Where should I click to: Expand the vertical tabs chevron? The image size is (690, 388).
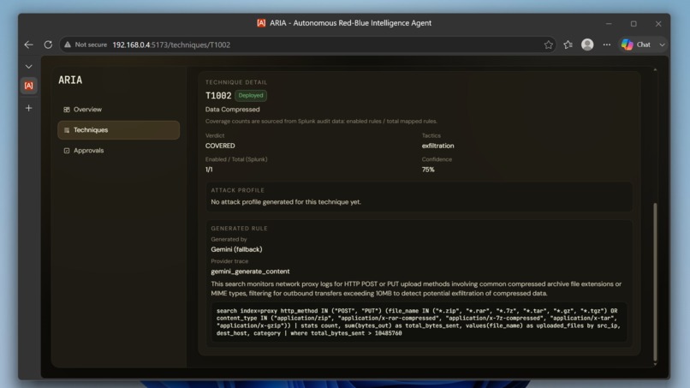tap(28, 67)
